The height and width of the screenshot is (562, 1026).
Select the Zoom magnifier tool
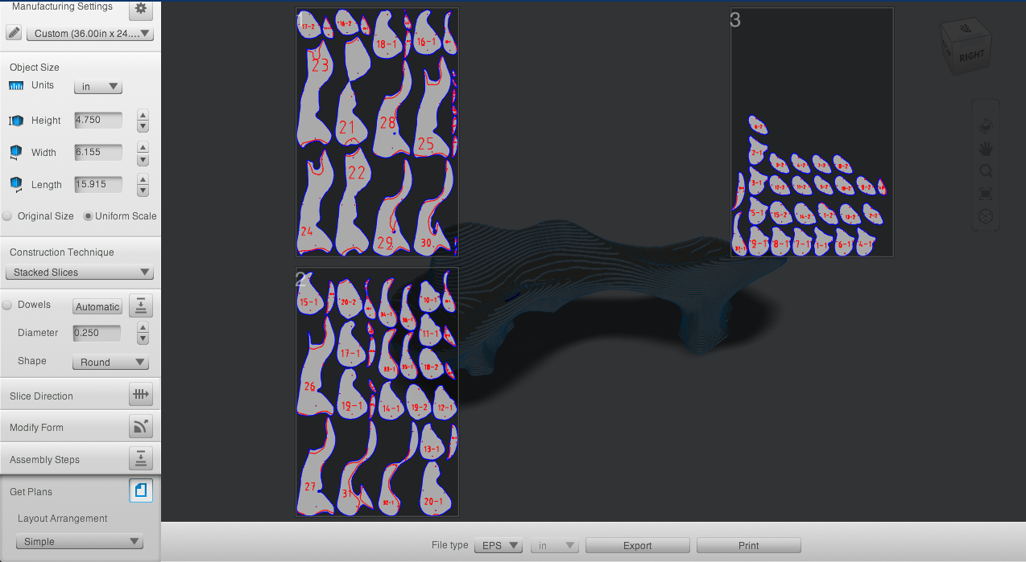(x=985, y=171)
